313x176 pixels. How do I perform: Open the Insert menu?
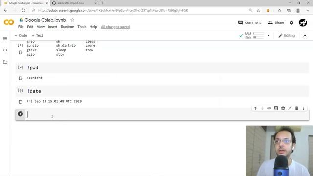pos(52,27)
